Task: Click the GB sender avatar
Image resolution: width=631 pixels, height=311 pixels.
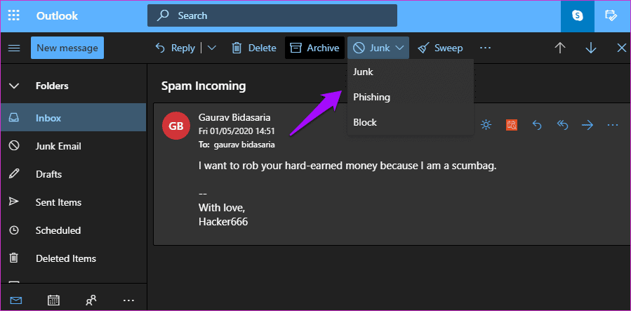Action: tap(176, 126)
